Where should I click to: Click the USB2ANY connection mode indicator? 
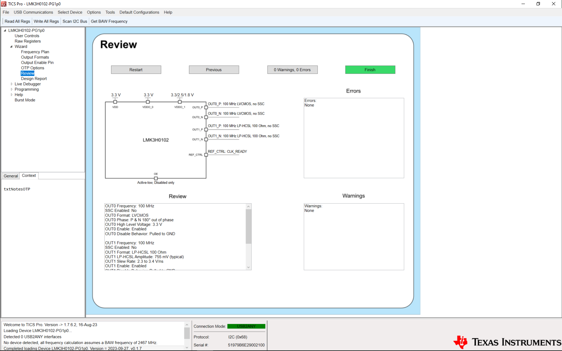coord(246,326)
